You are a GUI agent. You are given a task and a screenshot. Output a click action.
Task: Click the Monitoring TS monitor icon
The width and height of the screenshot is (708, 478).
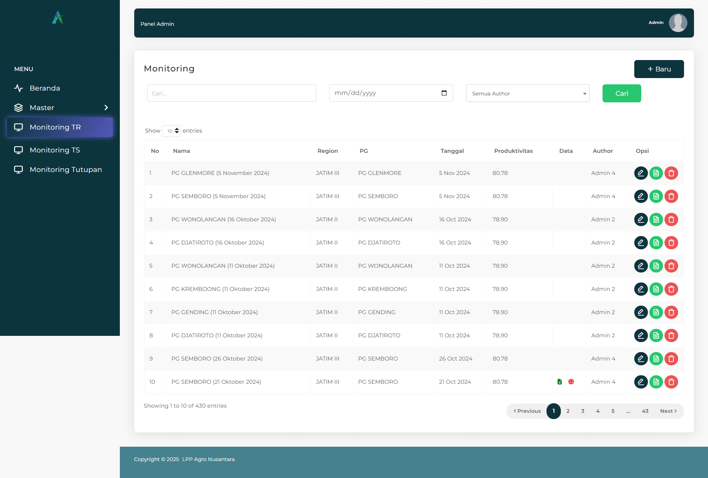[x=19, y=150]
